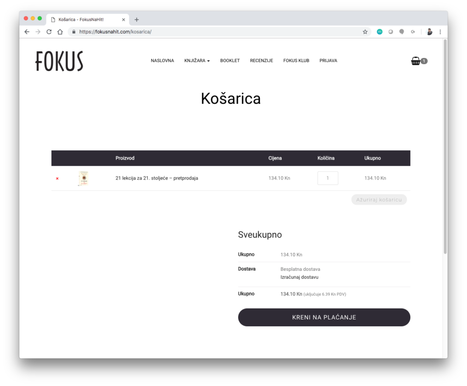
Task: Open a new tab with plus button
Action: tap(137, 20)
